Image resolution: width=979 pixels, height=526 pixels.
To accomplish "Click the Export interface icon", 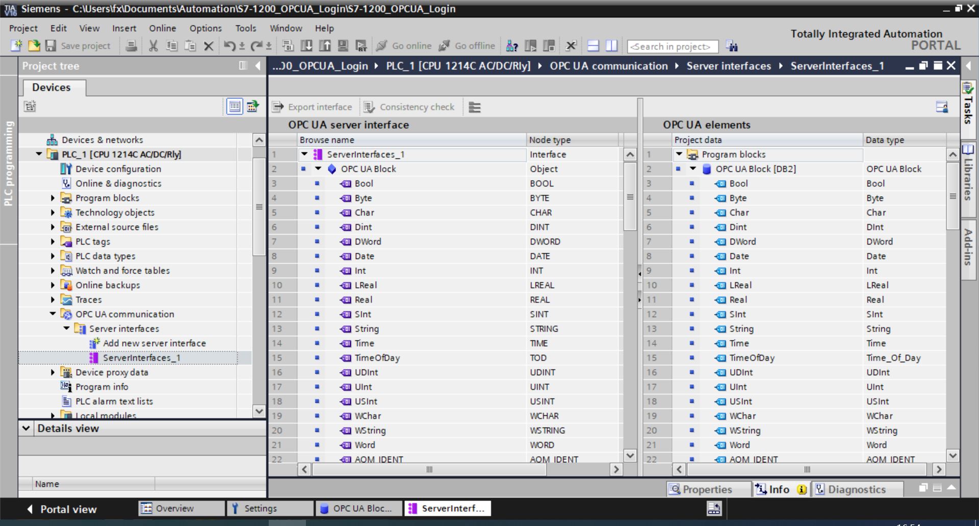I will point(278,107).
